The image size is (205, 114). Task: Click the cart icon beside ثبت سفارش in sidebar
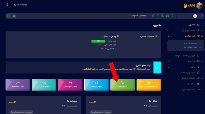(x=198, y=36)
